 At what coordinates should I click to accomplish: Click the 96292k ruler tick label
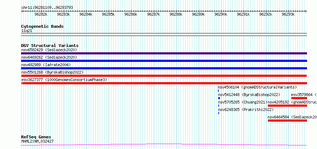click(266, 15)
